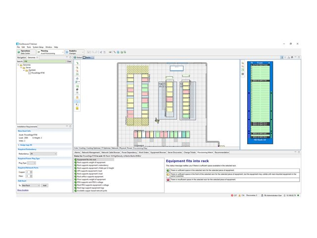Click the genome search input field

tap(45, 61)
